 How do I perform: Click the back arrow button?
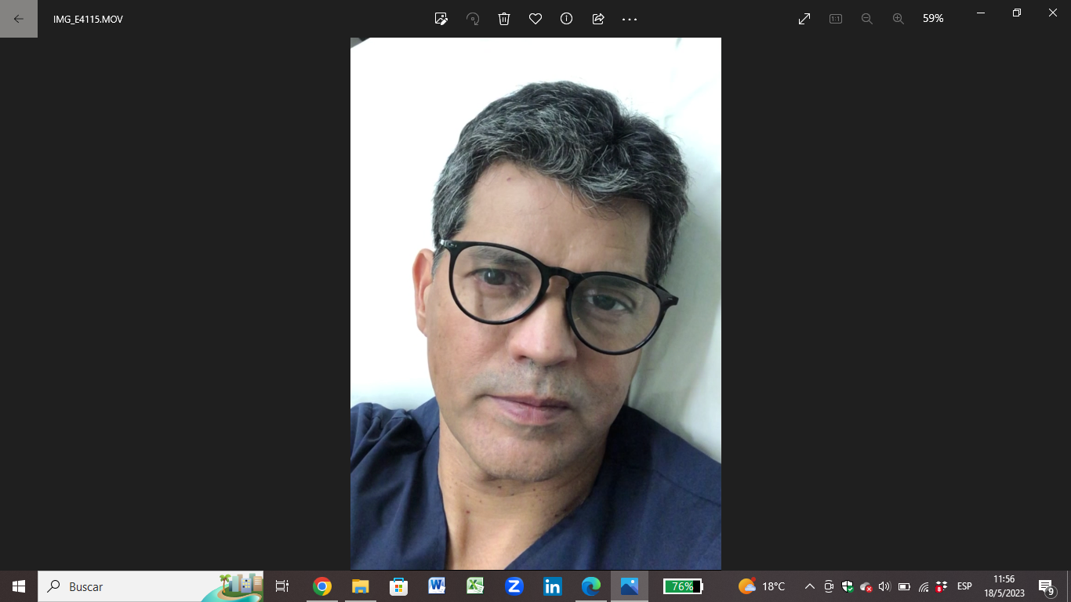[x=19, y=19]
